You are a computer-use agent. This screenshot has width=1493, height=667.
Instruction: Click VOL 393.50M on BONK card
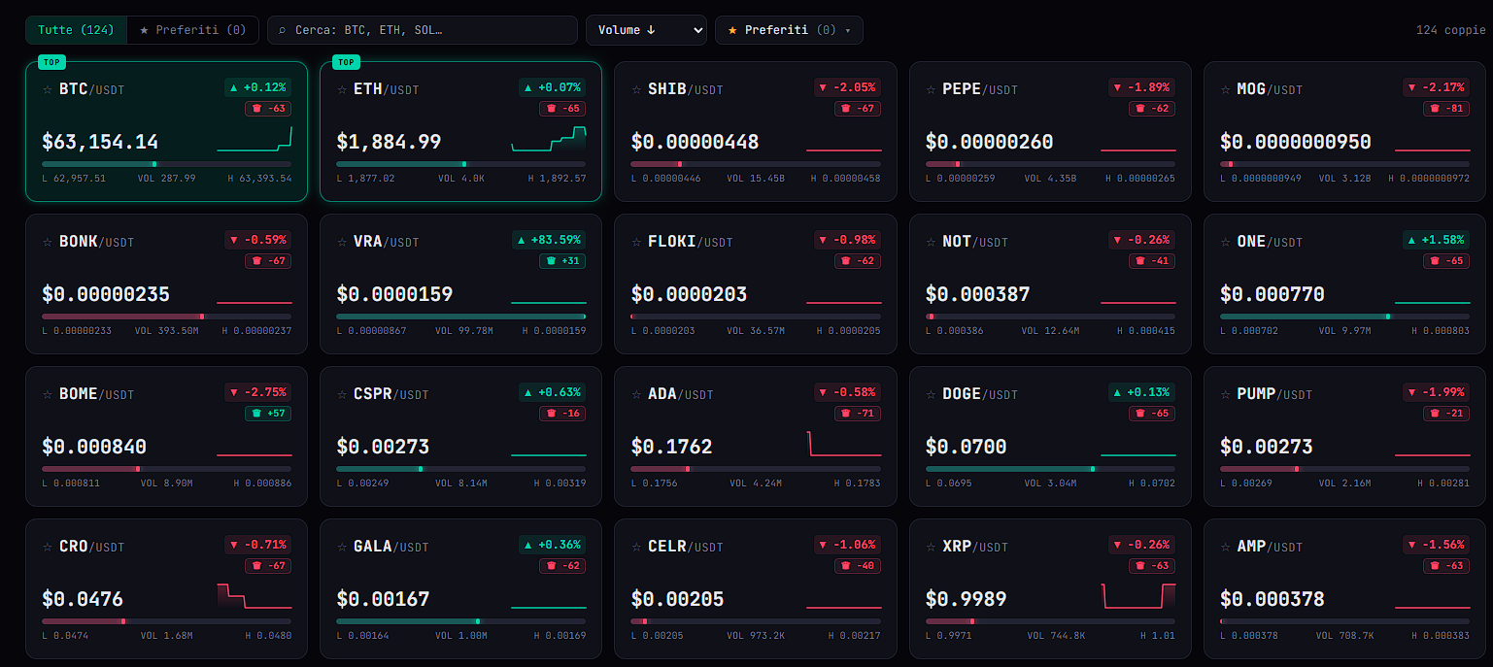tap(167, 331)
